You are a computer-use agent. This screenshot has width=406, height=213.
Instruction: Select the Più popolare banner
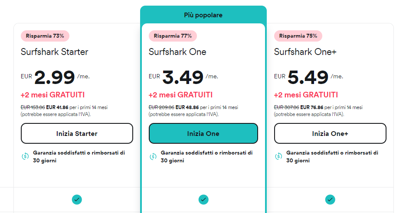click(203, 15)
